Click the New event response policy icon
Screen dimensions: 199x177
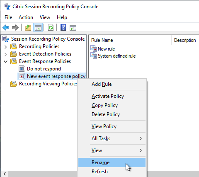[22, 76]
